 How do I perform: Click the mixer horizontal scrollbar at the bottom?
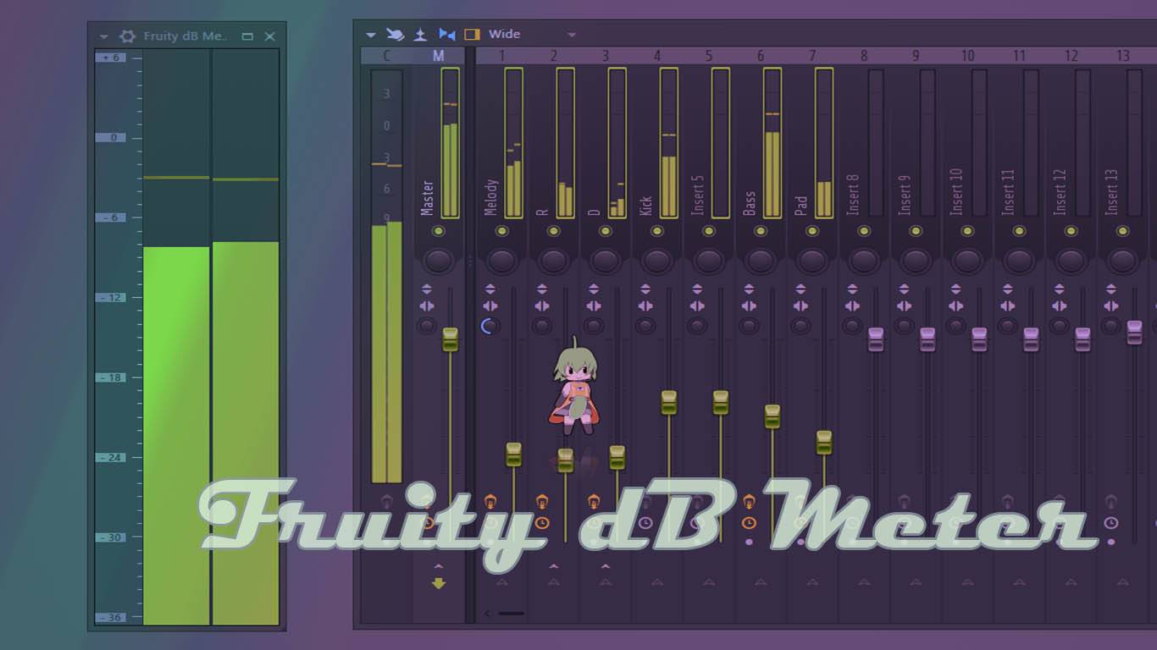(512, 613)
